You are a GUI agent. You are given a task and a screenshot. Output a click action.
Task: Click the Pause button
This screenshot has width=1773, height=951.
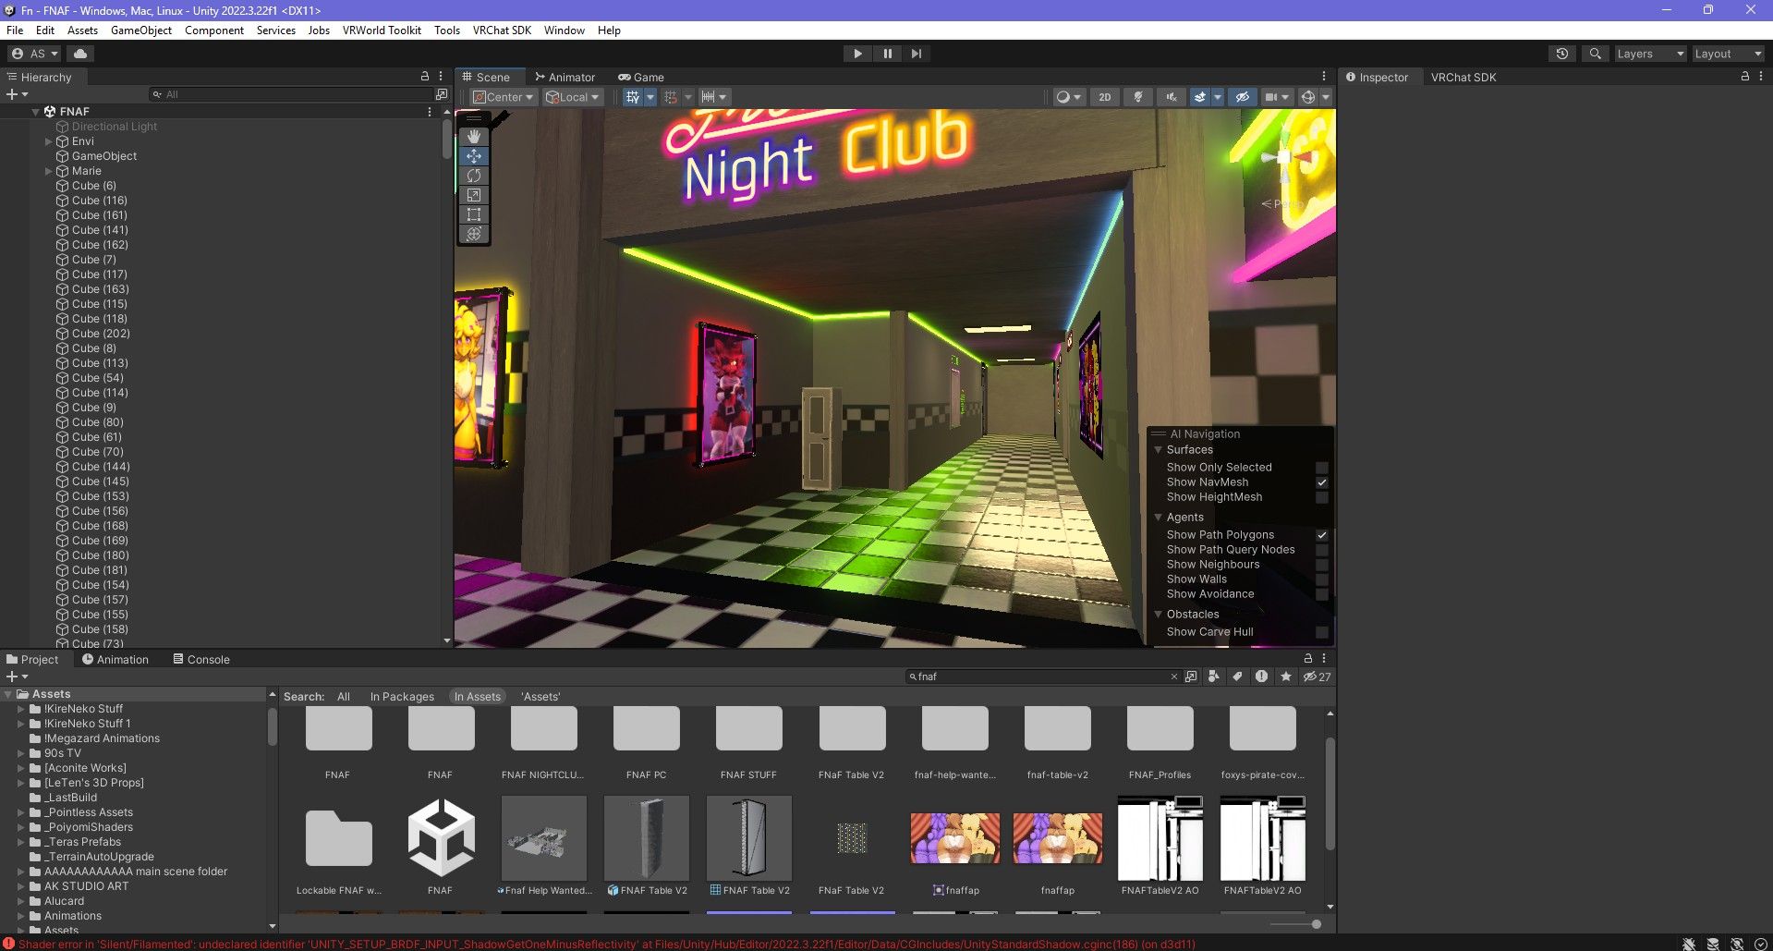887,54
